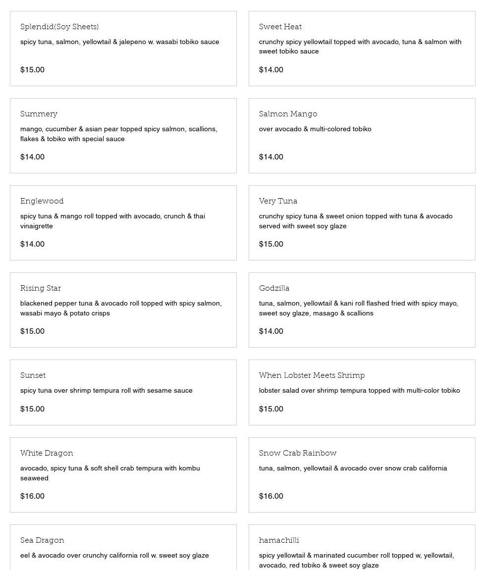Select the Sunset roll title
The width and height of the screenshot is (478, 570).
[x=33, y=375]
